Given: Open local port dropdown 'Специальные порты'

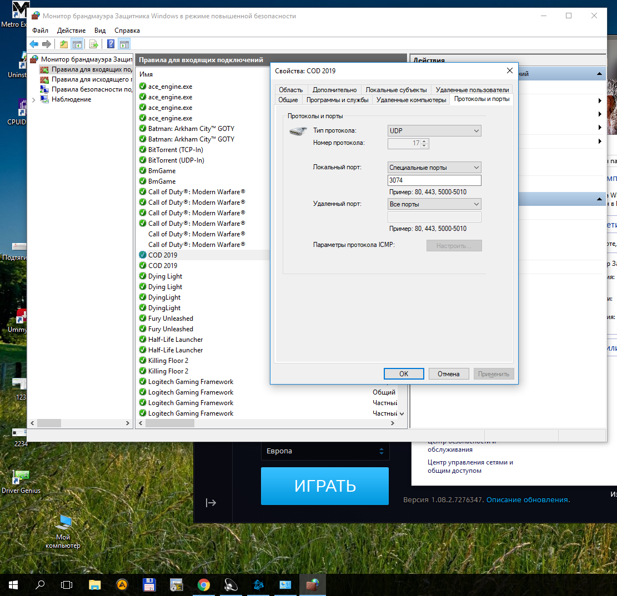Looking at the screenshot, I should pos(434,168).
